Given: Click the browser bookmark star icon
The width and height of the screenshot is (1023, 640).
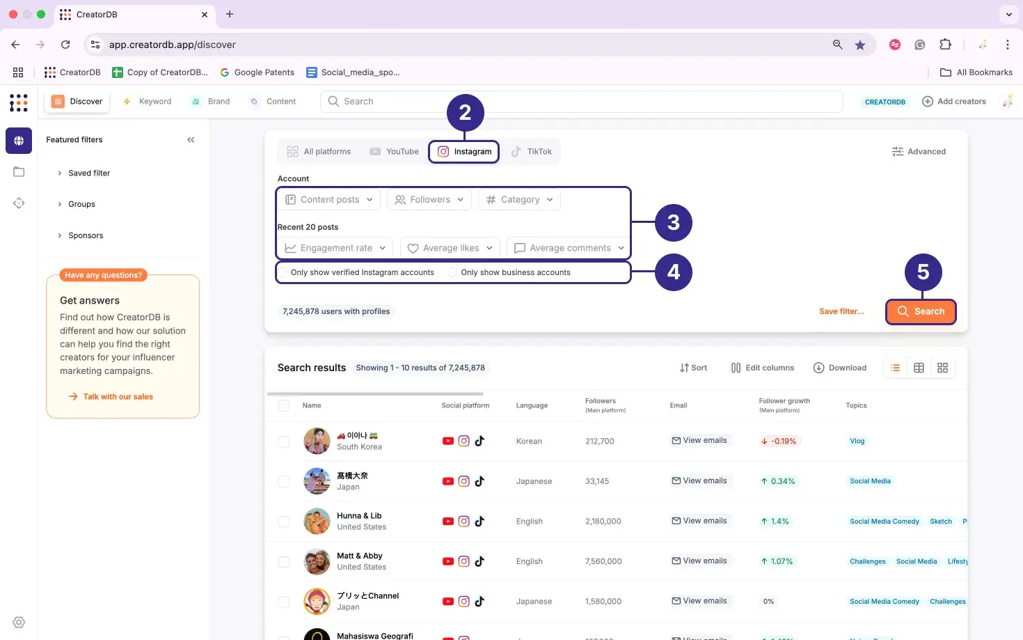Looking at the screenshot, I should pyautogui.click(x=860, y=45).
